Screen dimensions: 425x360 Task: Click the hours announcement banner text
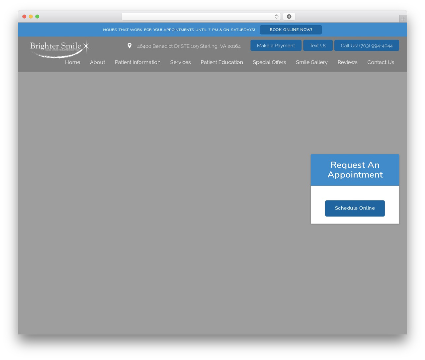179,30
